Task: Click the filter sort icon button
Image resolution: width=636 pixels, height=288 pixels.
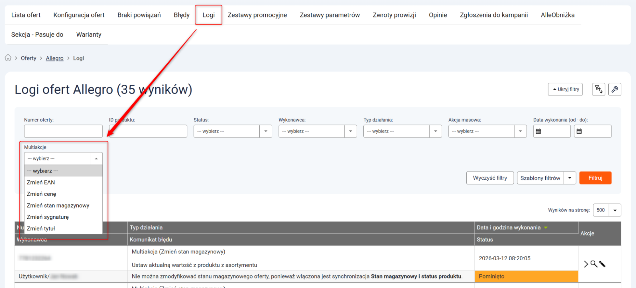Action: pos(598,89)
